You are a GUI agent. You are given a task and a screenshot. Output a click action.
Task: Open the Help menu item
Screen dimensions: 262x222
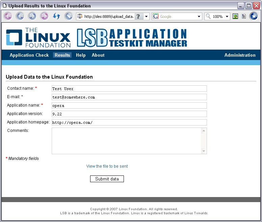click(81, 55)
